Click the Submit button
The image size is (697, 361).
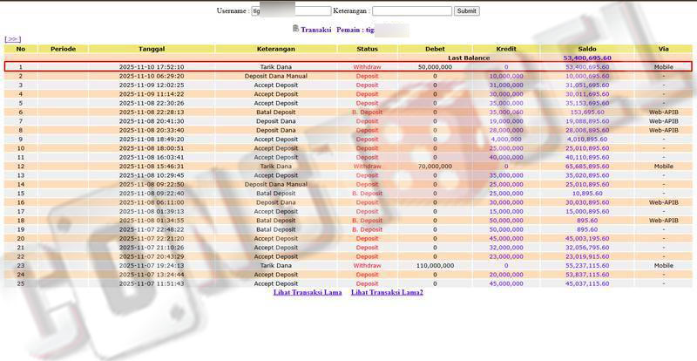pos(466,11)
